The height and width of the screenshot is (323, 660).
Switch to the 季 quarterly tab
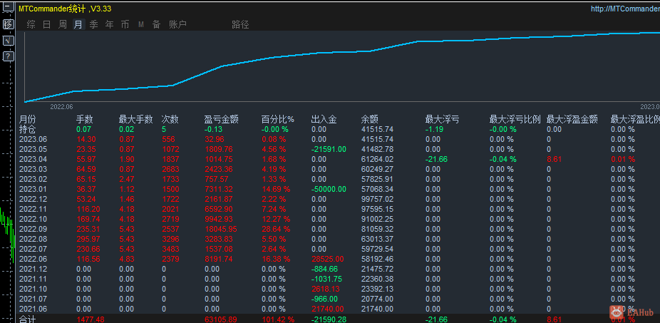coord(94,25)
